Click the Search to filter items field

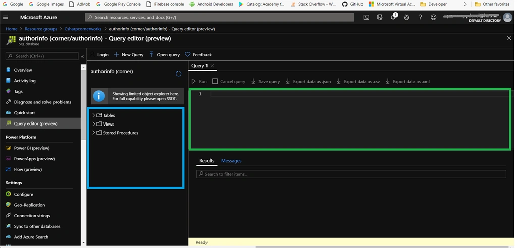pos(351,174)
